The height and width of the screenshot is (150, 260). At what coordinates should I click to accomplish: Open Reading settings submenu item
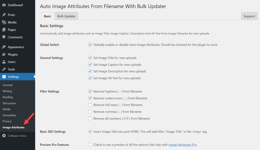point(8,97)
